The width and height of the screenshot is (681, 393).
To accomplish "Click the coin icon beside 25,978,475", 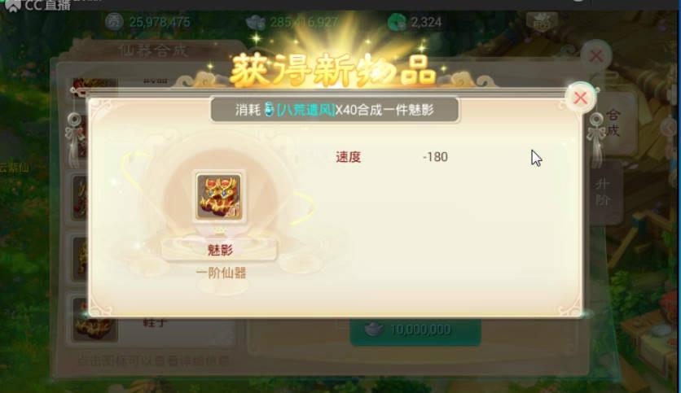I will coord(114,21).
